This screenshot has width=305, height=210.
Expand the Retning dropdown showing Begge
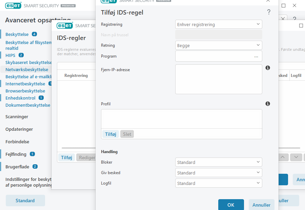219,45
